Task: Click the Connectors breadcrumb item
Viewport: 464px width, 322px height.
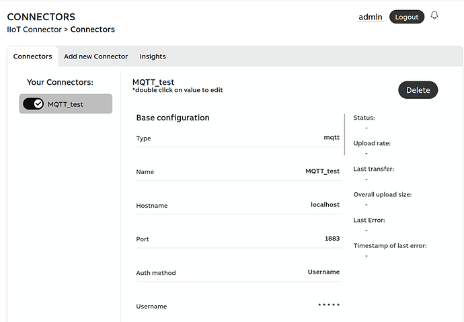Action: coord(93,30)
